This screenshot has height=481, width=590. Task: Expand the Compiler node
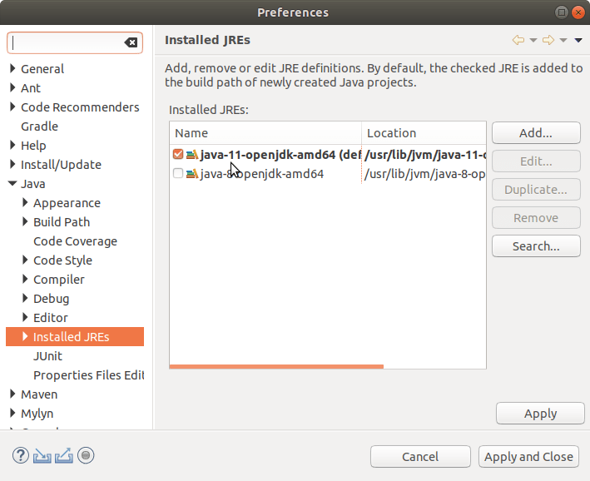(25, 279)
